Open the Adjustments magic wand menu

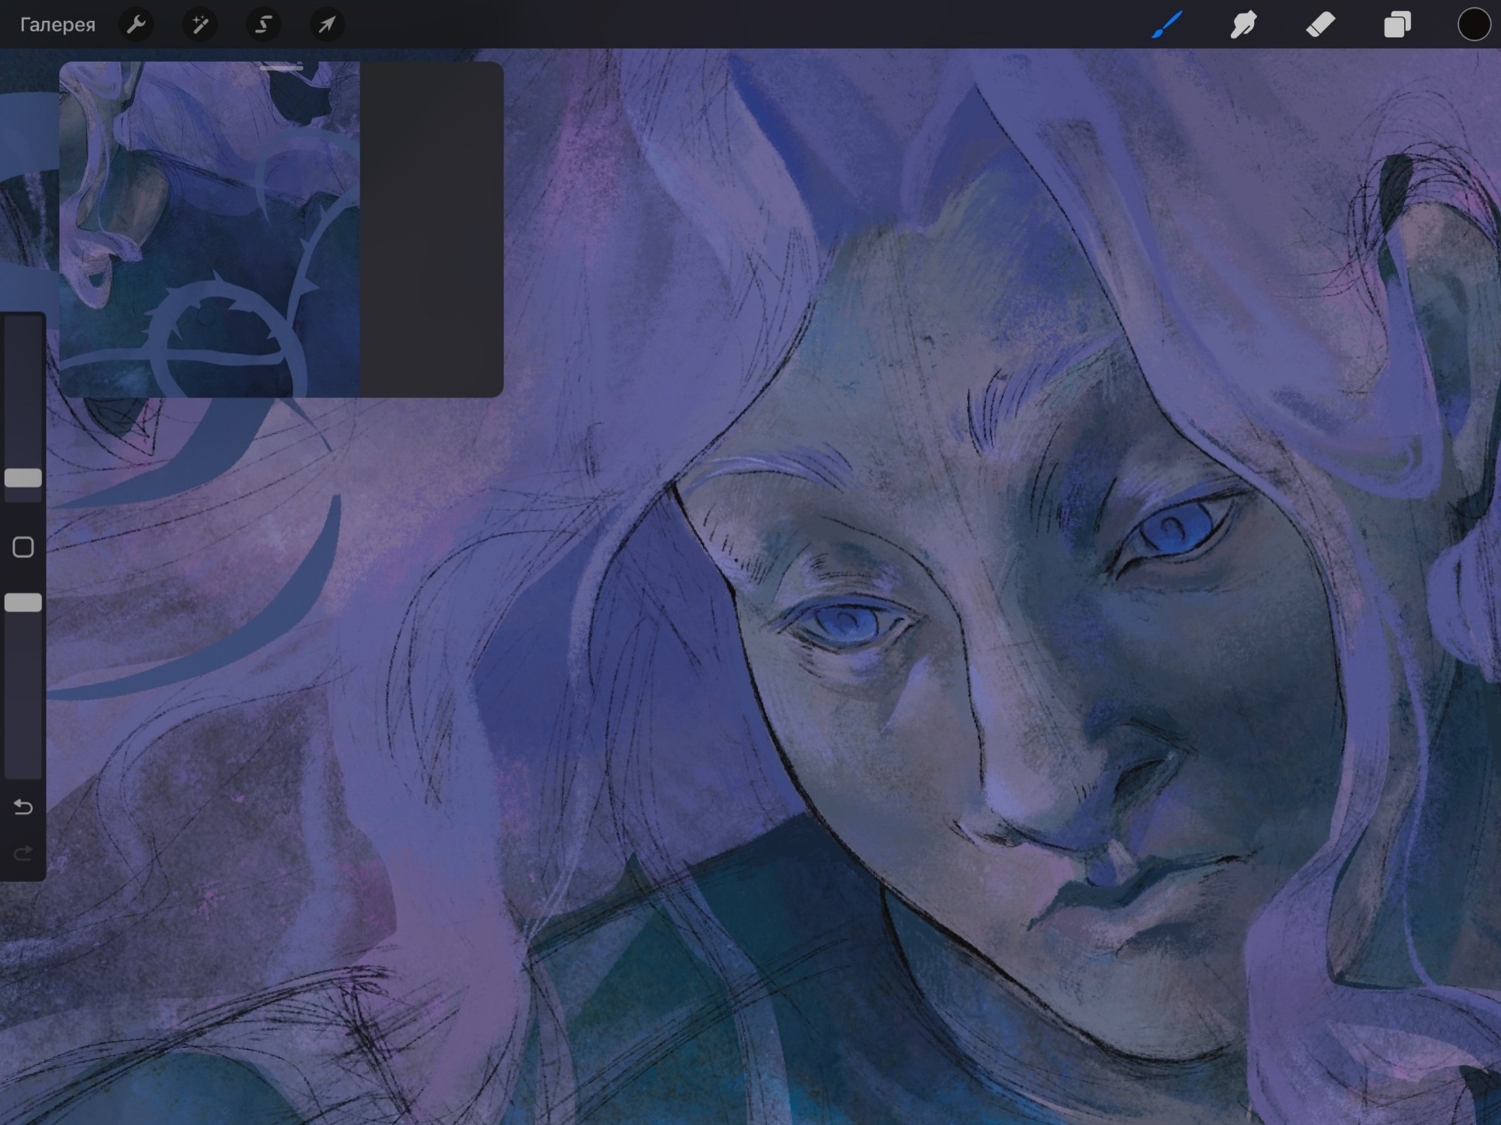200,25
